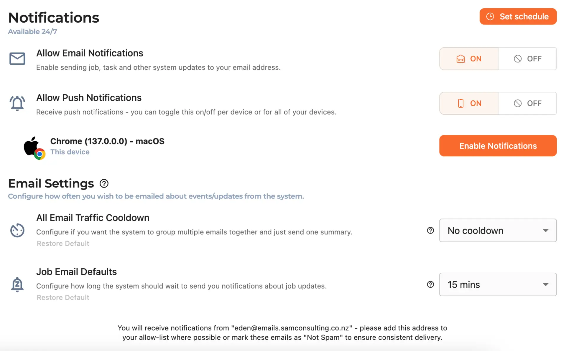Screen dimensions: 566x351
Task: Open help icon beside 15 mins dropdown
Action: tap(430, 284)
